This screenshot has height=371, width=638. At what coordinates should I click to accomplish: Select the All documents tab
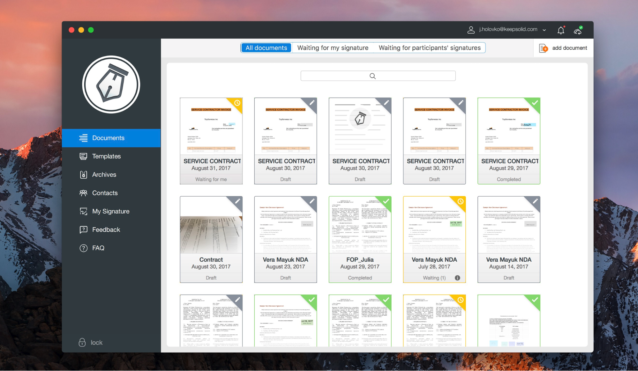point(266,48)
